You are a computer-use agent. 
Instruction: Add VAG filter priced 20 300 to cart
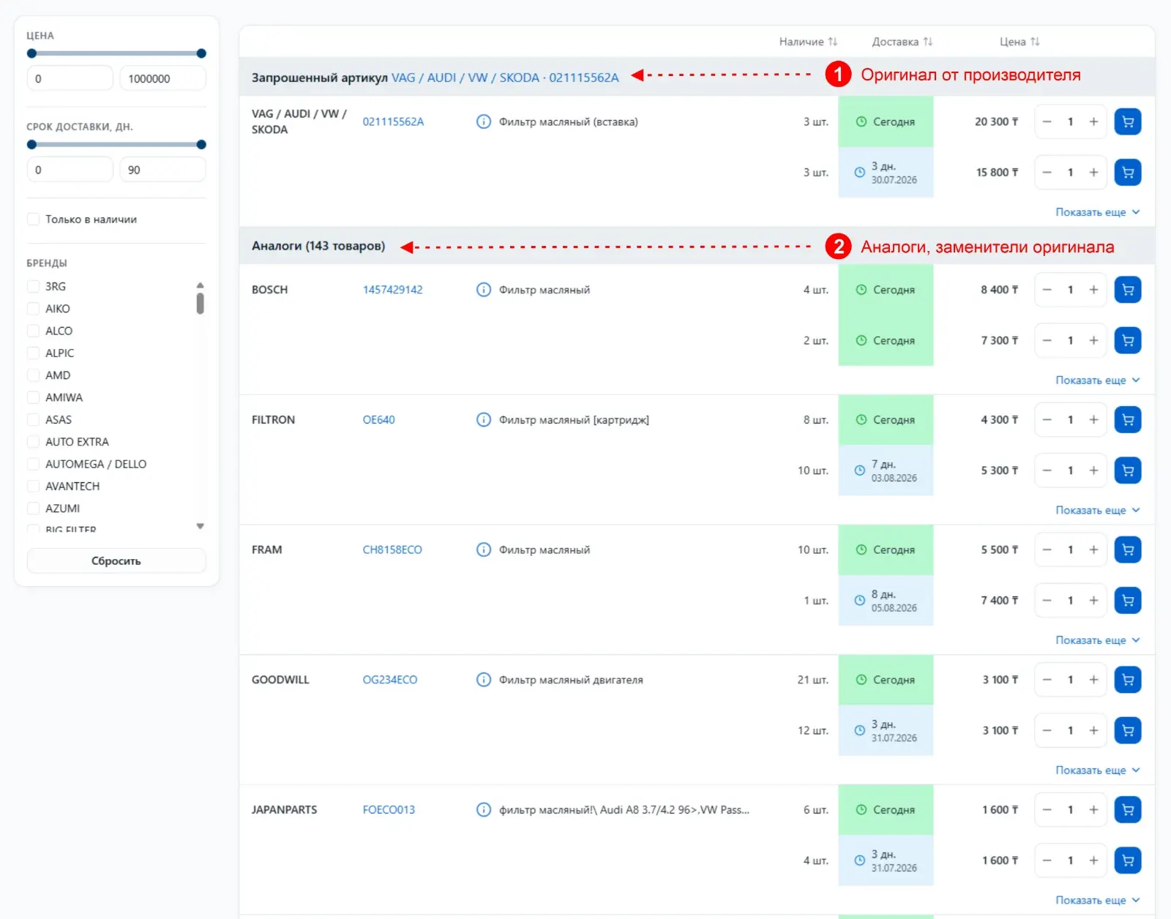coord(1128,121)
